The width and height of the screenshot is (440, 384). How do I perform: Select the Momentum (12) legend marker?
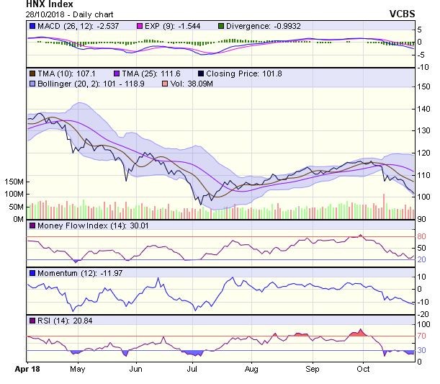point(32,273)
